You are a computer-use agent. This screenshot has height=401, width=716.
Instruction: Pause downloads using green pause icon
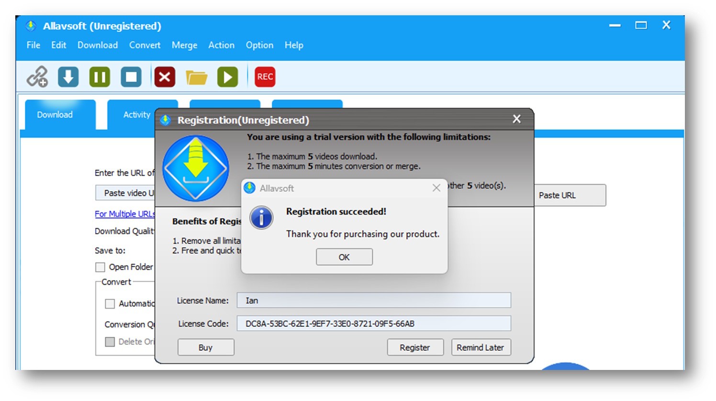100,76
